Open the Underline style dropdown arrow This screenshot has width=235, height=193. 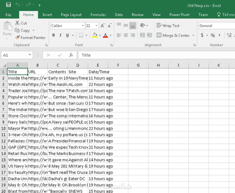[73, 35]
